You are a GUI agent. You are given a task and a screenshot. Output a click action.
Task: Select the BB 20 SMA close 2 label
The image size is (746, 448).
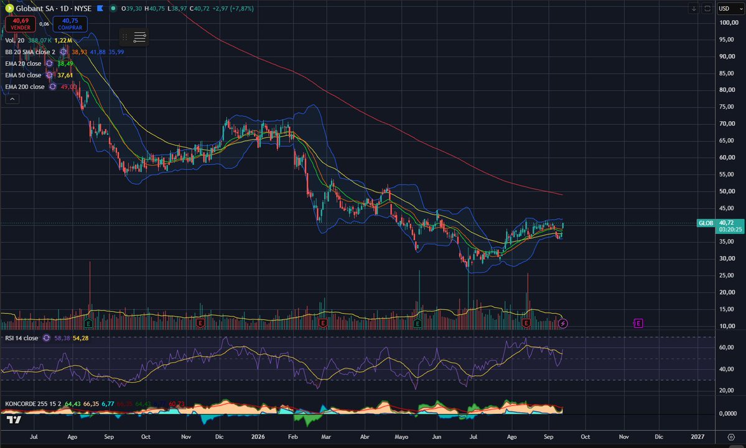pyautogui.click(x=30, y=52)
